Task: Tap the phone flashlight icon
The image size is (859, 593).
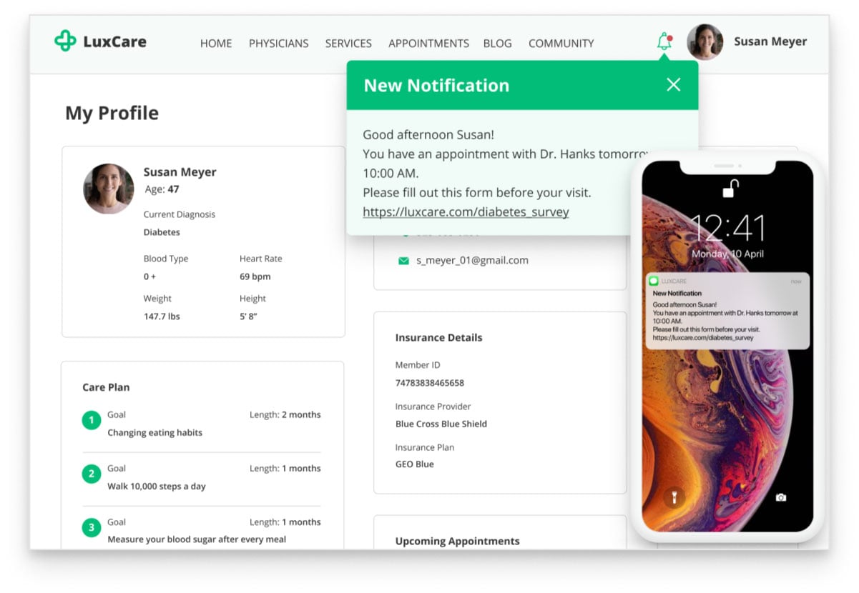Action: (x=673, y=497)
